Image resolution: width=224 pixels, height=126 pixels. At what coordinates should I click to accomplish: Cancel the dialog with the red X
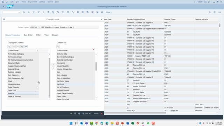[101, 113]
